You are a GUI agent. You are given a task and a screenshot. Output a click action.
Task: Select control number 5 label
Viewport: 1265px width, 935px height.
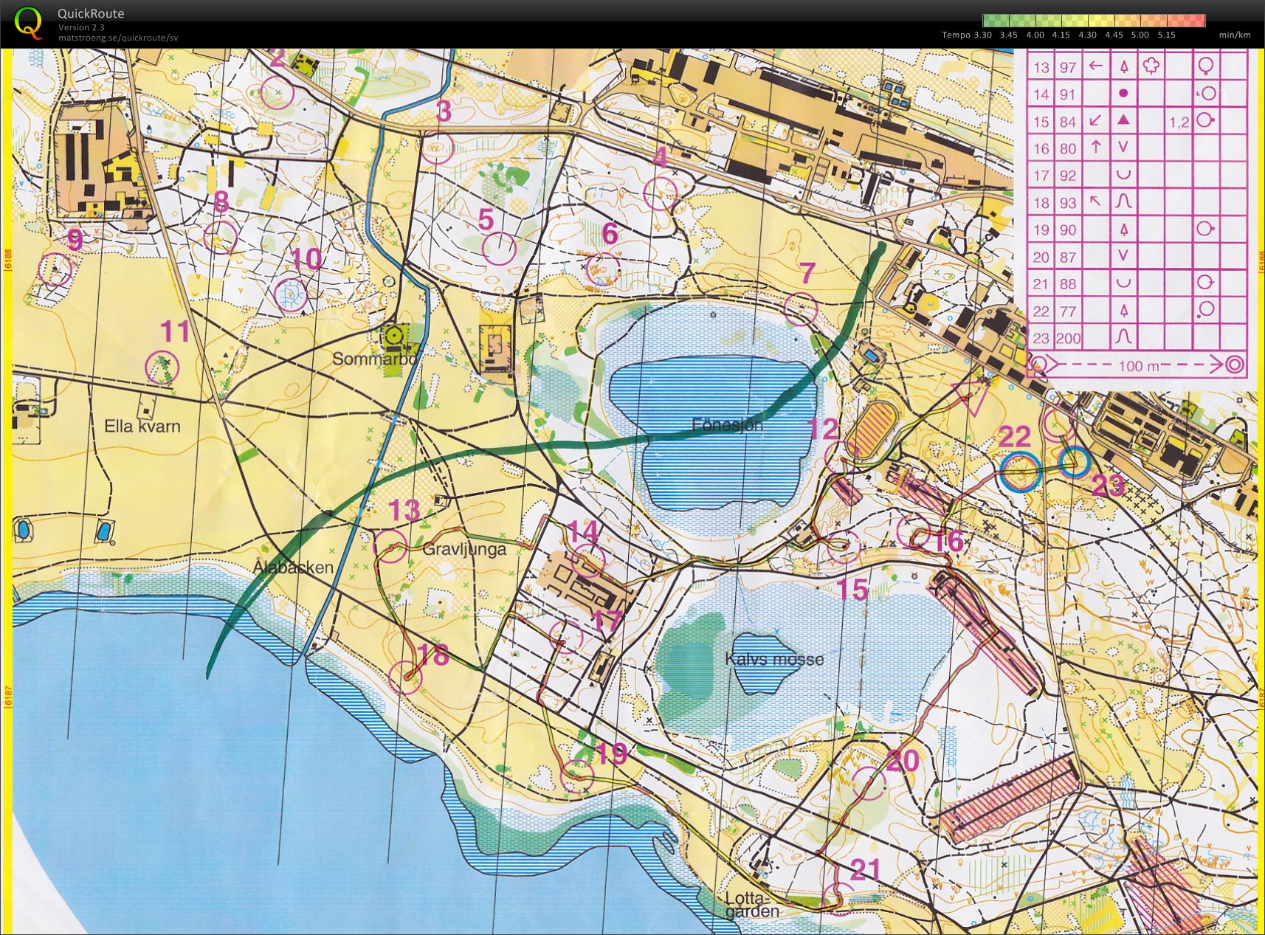pos(486,219)
